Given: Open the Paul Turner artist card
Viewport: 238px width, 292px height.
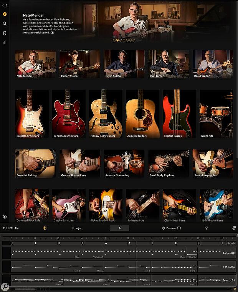Looking at the screenshot, I should (x=169, y=64).
